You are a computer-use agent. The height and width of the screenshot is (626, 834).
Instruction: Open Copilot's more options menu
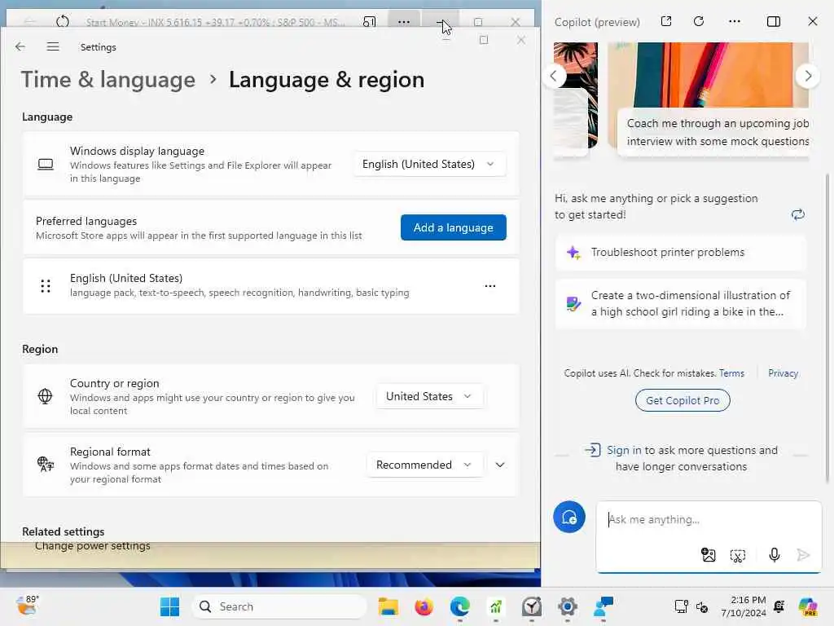point(735,21)
